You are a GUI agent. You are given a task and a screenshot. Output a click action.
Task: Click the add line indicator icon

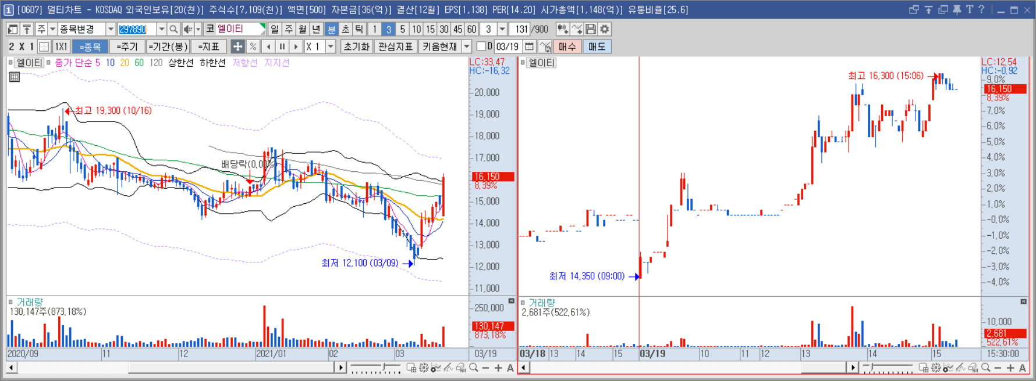[x=577, y=29]
